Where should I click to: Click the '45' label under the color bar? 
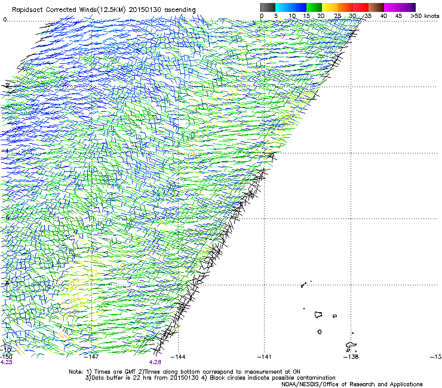pyautogui.click(x=398, y=16)
